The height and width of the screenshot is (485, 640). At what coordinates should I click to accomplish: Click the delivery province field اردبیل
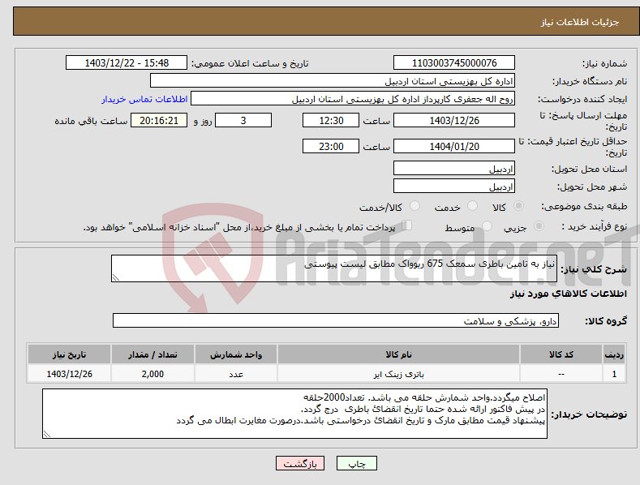tap(454, 168)
